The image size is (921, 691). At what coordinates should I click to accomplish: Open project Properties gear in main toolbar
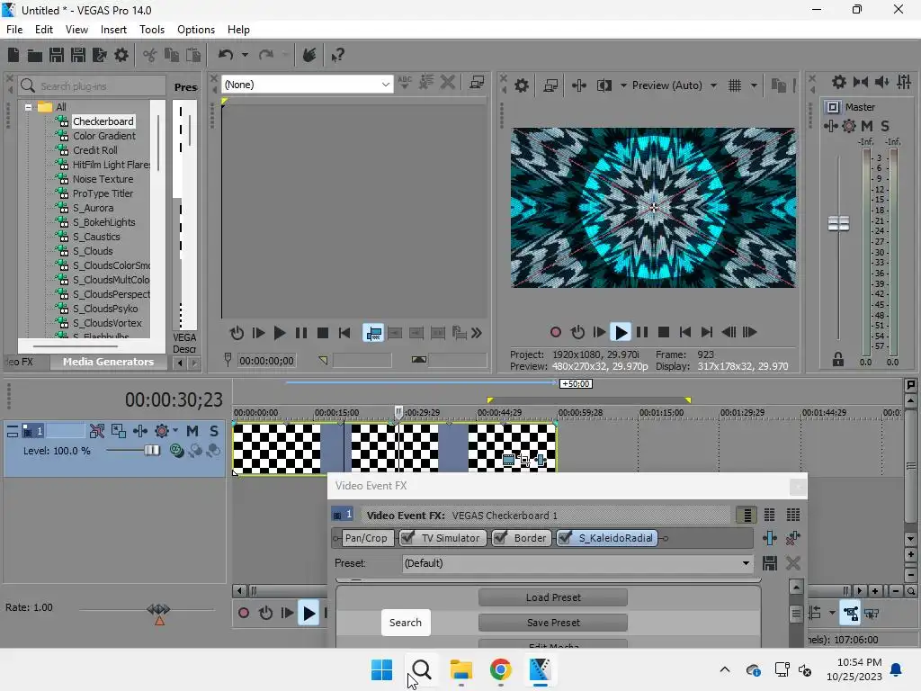coord(121,55)
